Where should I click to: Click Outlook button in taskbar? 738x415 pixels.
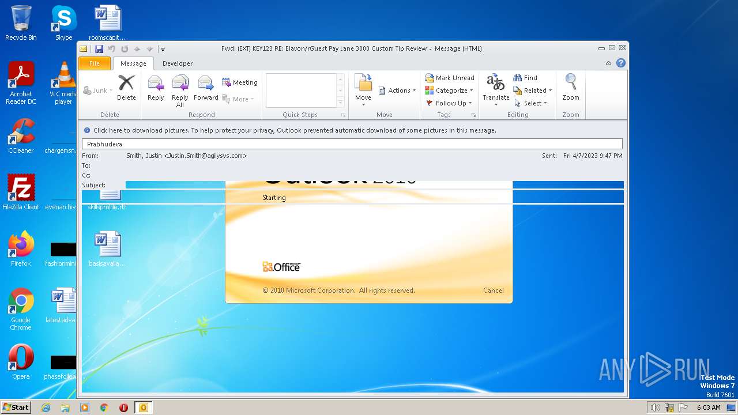point(143,408)
